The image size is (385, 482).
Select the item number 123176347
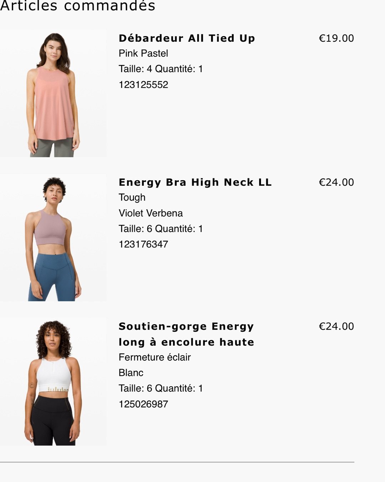point(143,244)
